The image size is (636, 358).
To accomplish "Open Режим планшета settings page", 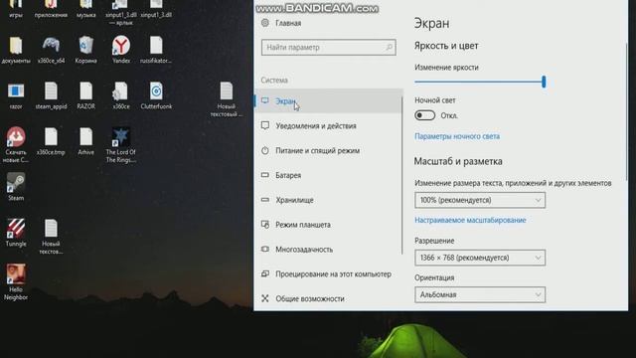I will 328,225.
